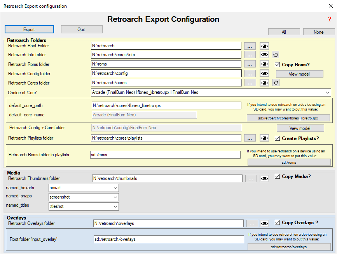Viewport: 337px width, 254px height.
Task: Expand the Choice of 'Core' dropdown
Action: tap(327, 92)
